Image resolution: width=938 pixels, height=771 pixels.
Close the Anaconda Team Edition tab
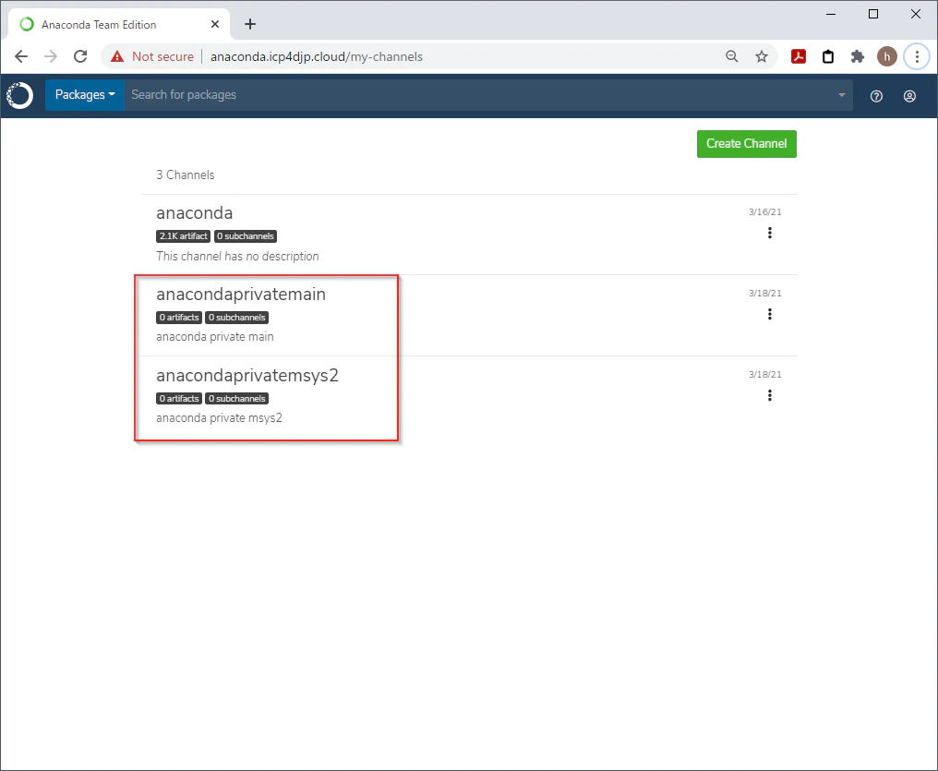215,25
